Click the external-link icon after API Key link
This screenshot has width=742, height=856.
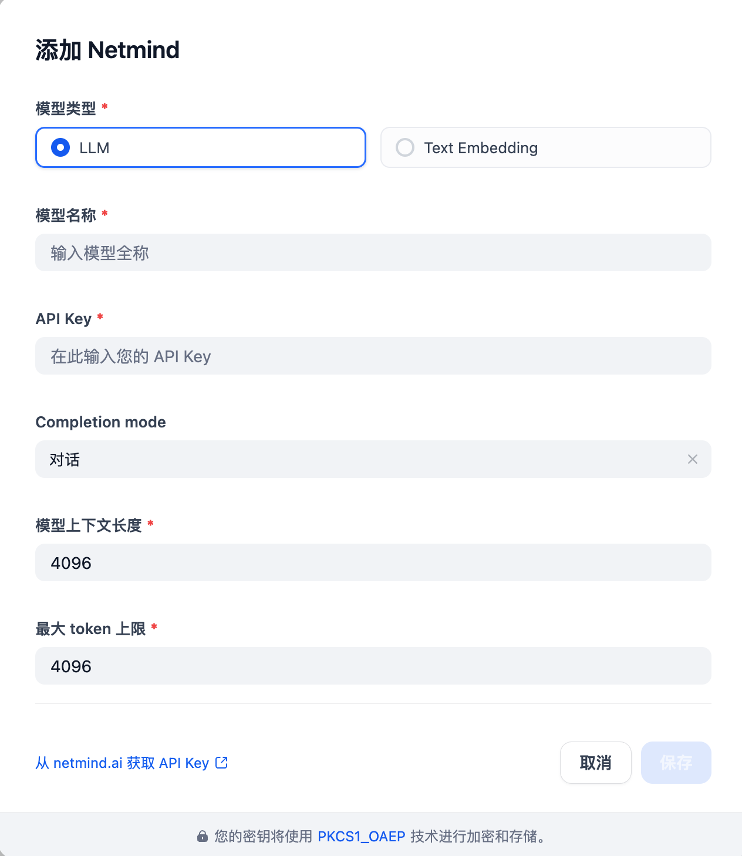pyautogui.click(x=221, y=762)
